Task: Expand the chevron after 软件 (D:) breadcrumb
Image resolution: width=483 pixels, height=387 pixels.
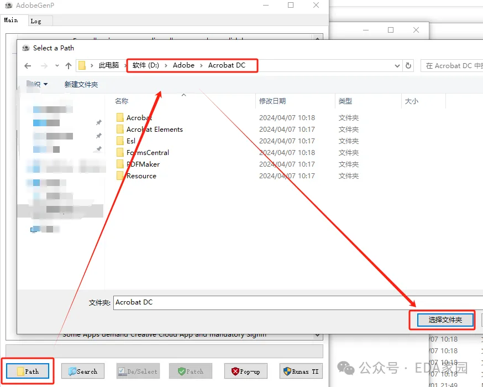Action: tap(166, 65)
